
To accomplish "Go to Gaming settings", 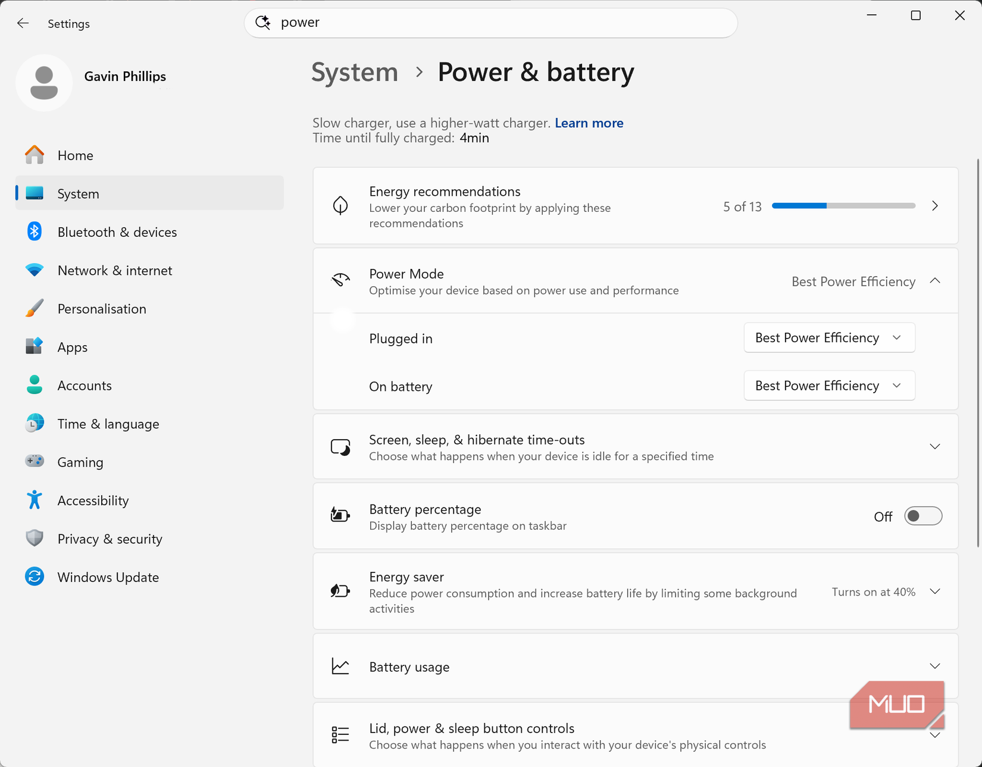I will [x=149, y=462].
